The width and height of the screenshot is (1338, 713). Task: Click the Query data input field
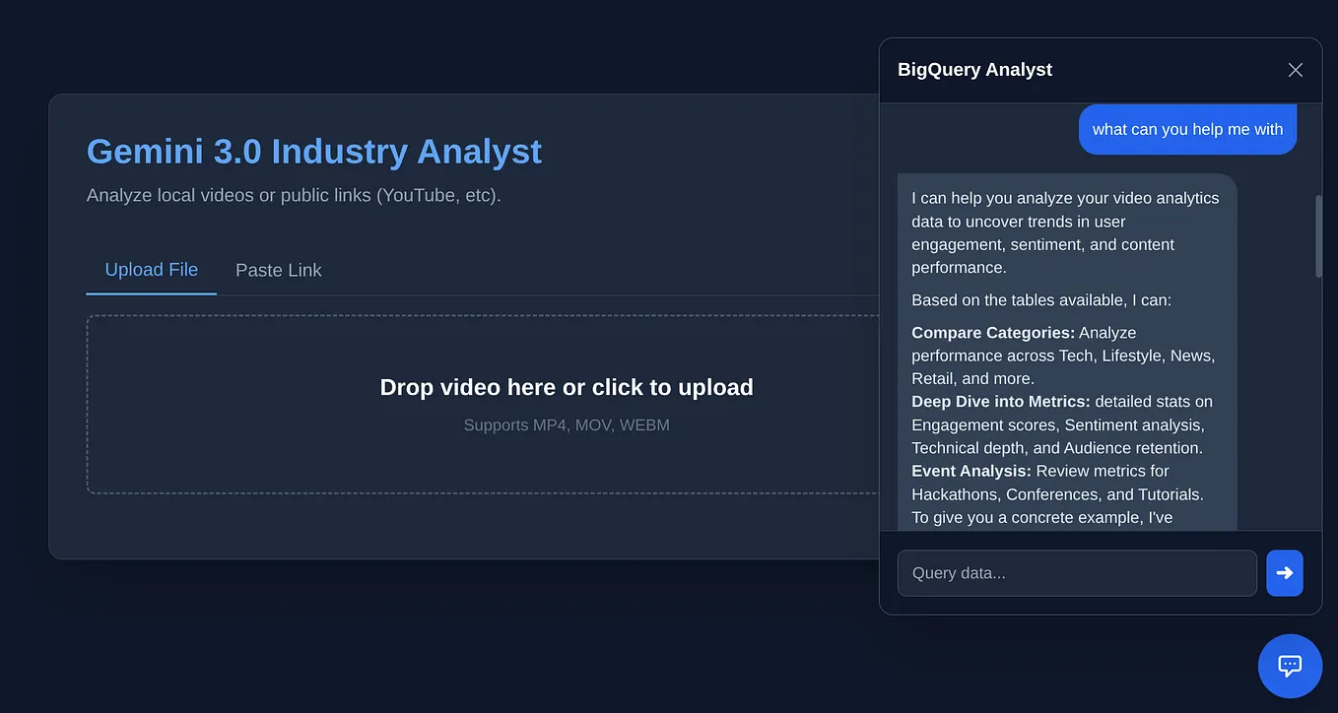click(1077, 573)
